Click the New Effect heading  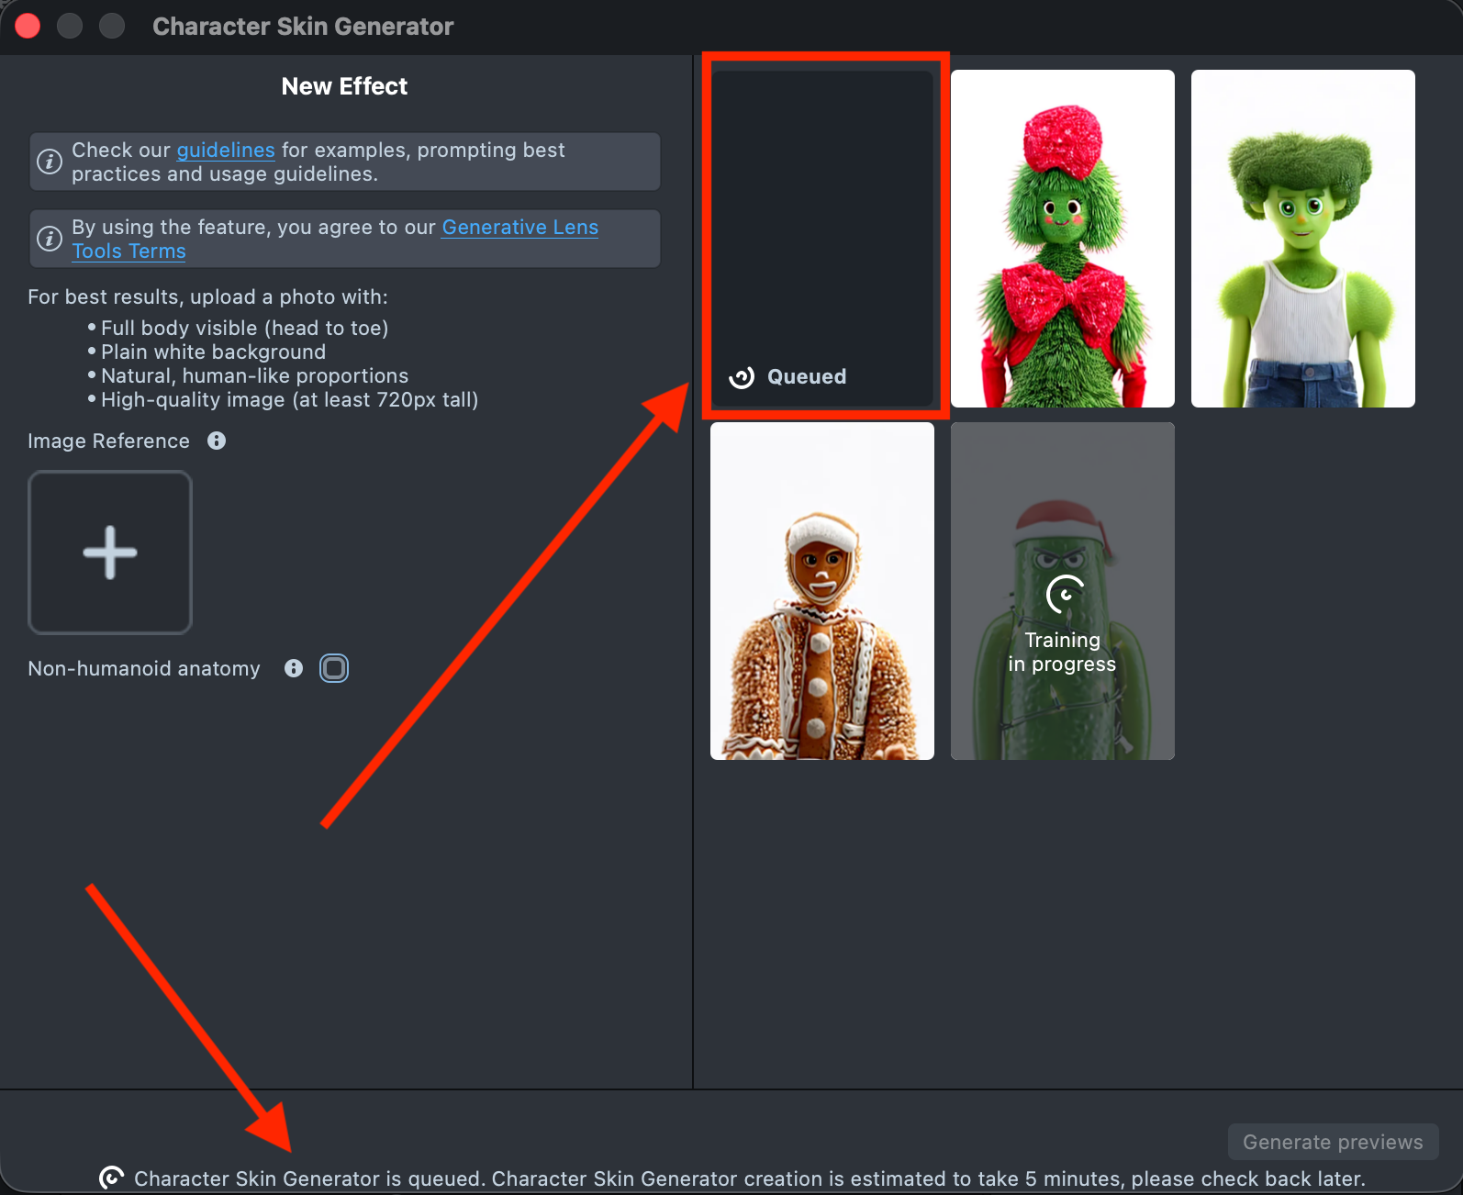(344, 86)
